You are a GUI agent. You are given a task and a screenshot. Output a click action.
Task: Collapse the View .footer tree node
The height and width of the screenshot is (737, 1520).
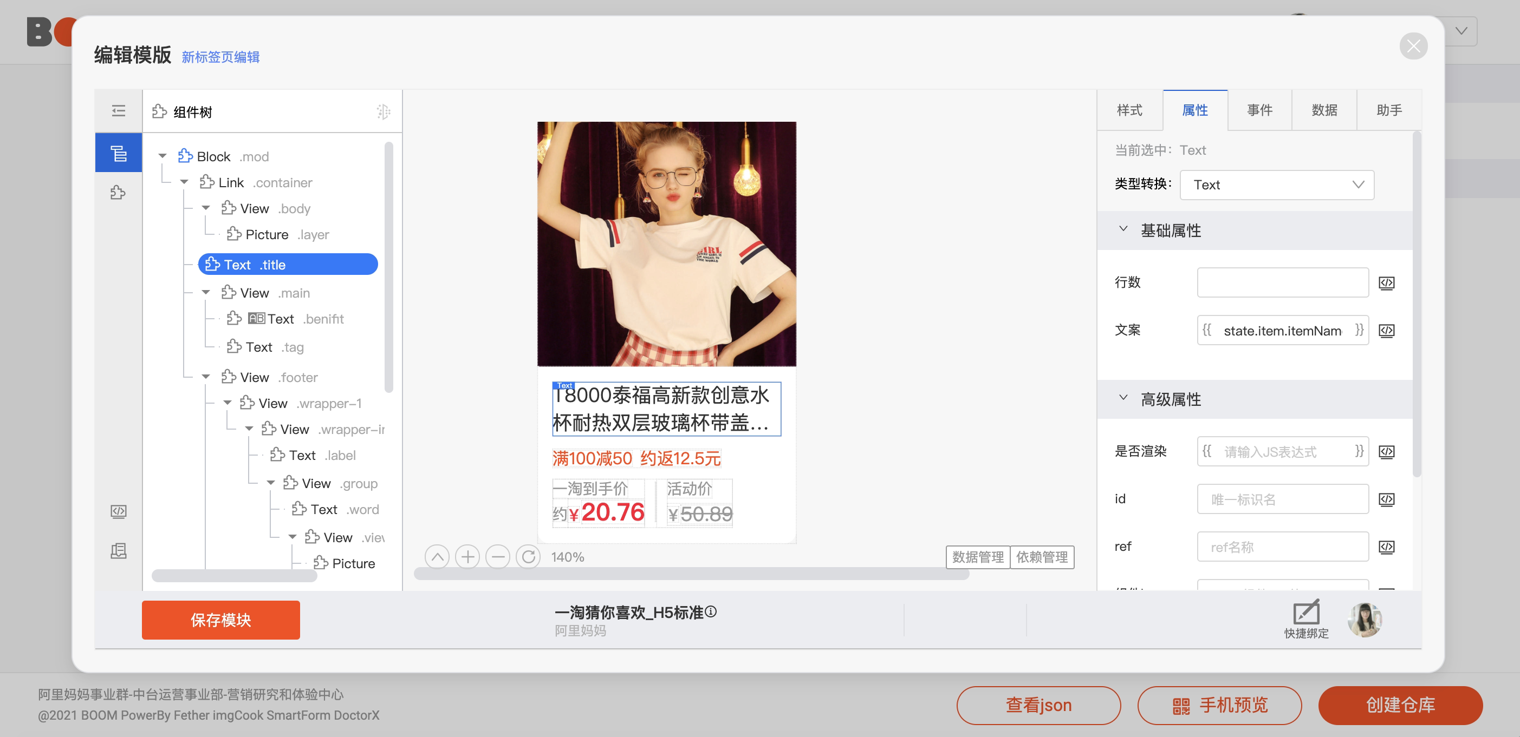(206, 377)
